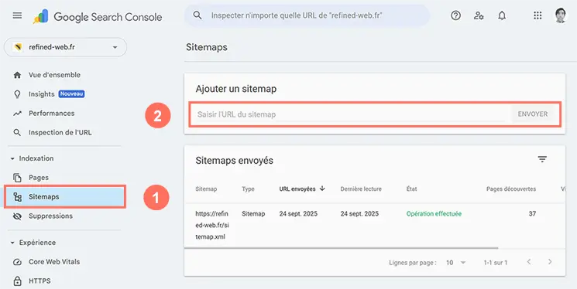Image resolution: width=577 pixels, height=289 pixels.
Task: Open Suppressions in the sidebar
Action: (x=50, y=216)
